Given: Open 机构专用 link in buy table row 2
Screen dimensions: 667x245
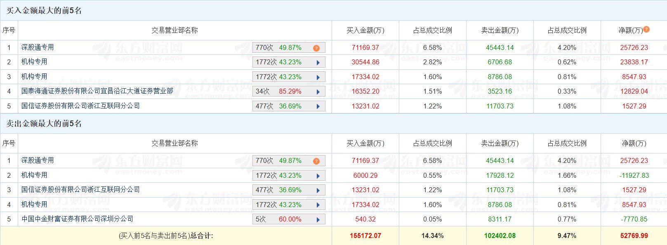Looking at the screenshot, I should (34, 62).
